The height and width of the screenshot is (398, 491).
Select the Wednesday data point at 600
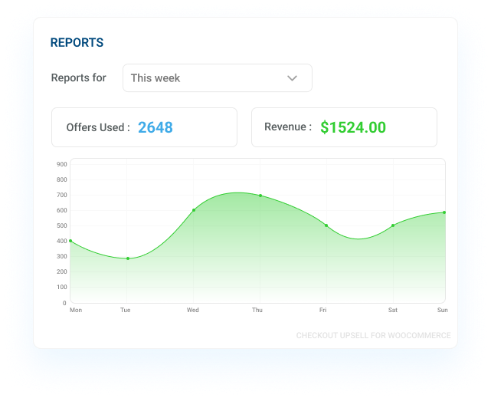click(194, 210)
